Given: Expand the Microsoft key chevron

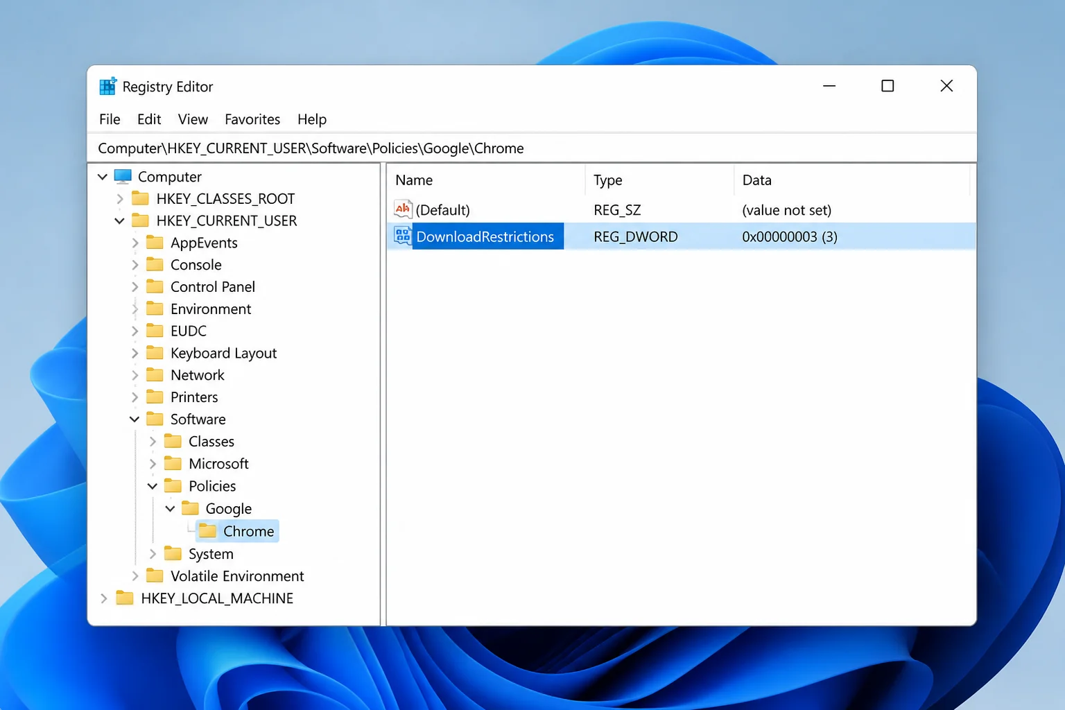Looking at the screenshot, I should (153, 463).
